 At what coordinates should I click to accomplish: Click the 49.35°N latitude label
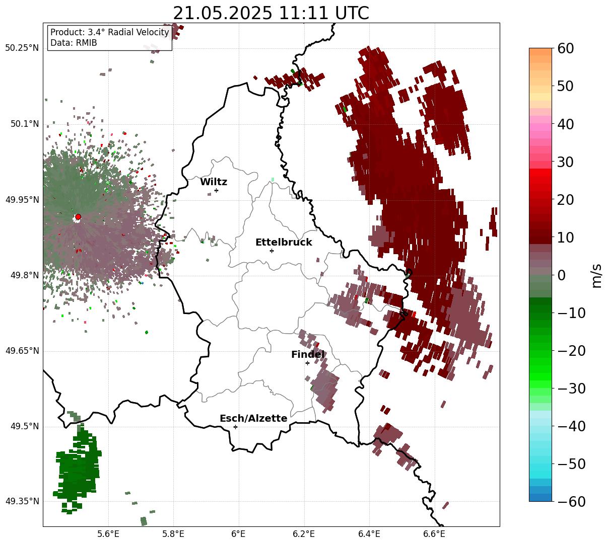(x=22, y=501)
